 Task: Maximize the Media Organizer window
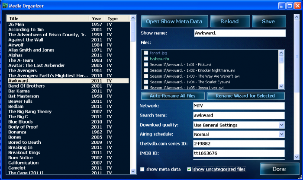pyautogui.click(x=290, y=6)
